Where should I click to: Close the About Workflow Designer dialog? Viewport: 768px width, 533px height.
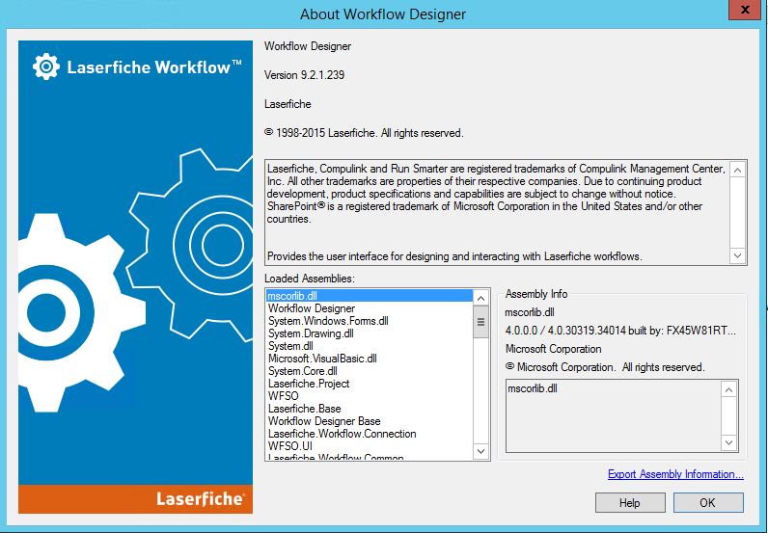[x=745, y=10]
